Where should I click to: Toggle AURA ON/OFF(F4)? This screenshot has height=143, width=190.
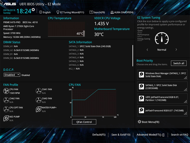tap(122, 12)
